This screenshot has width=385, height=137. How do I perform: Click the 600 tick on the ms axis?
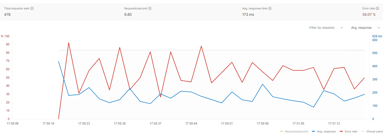(375, 40)
